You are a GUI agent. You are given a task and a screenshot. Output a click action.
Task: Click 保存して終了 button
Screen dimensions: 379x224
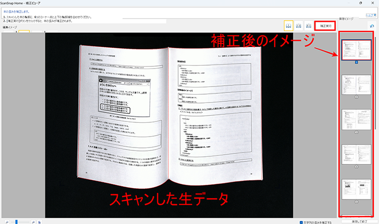click(x=360, y=222)
